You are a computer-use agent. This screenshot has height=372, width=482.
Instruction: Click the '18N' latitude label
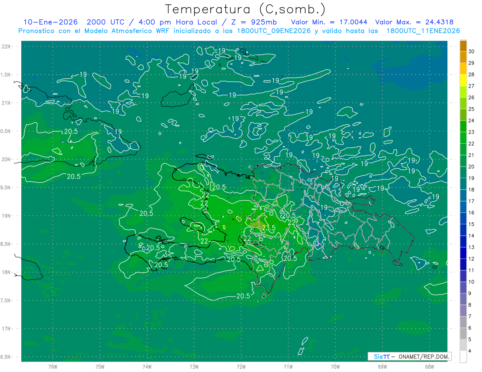(x=6, y=272)
